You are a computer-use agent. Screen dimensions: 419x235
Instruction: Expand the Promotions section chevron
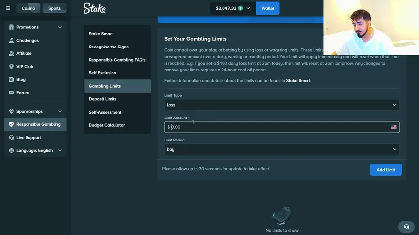coord(60,27)
